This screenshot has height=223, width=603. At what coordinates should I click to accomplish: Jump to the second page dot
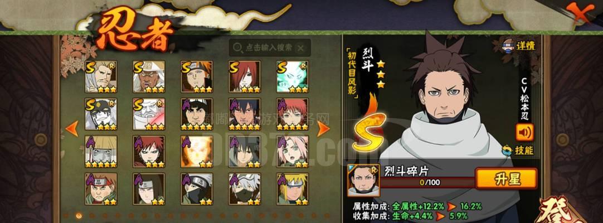pyautogui.click(x=91, y=216)
